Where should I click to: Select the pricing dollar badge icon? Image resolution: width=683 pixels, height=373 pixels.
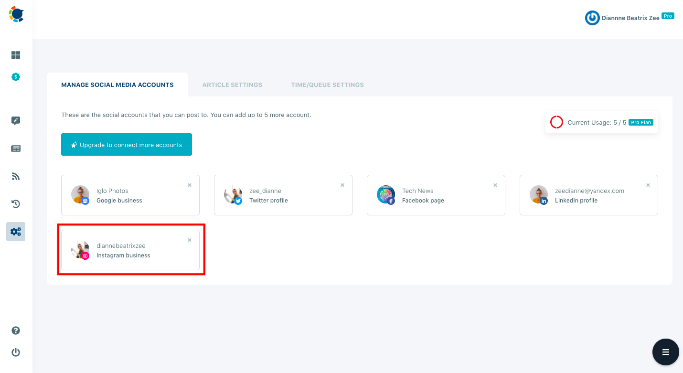(x=16, y=77)
